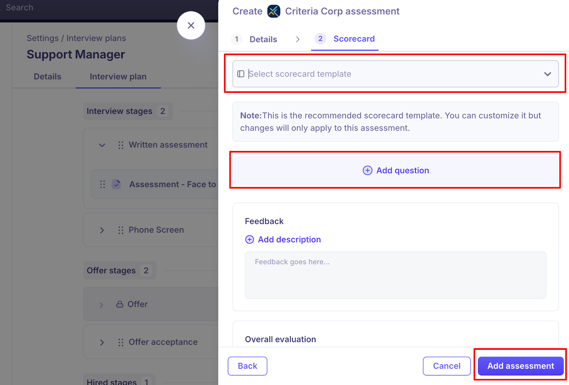
Task: Click the drag handle beside Offer acceptance
Action: point(121,342)
